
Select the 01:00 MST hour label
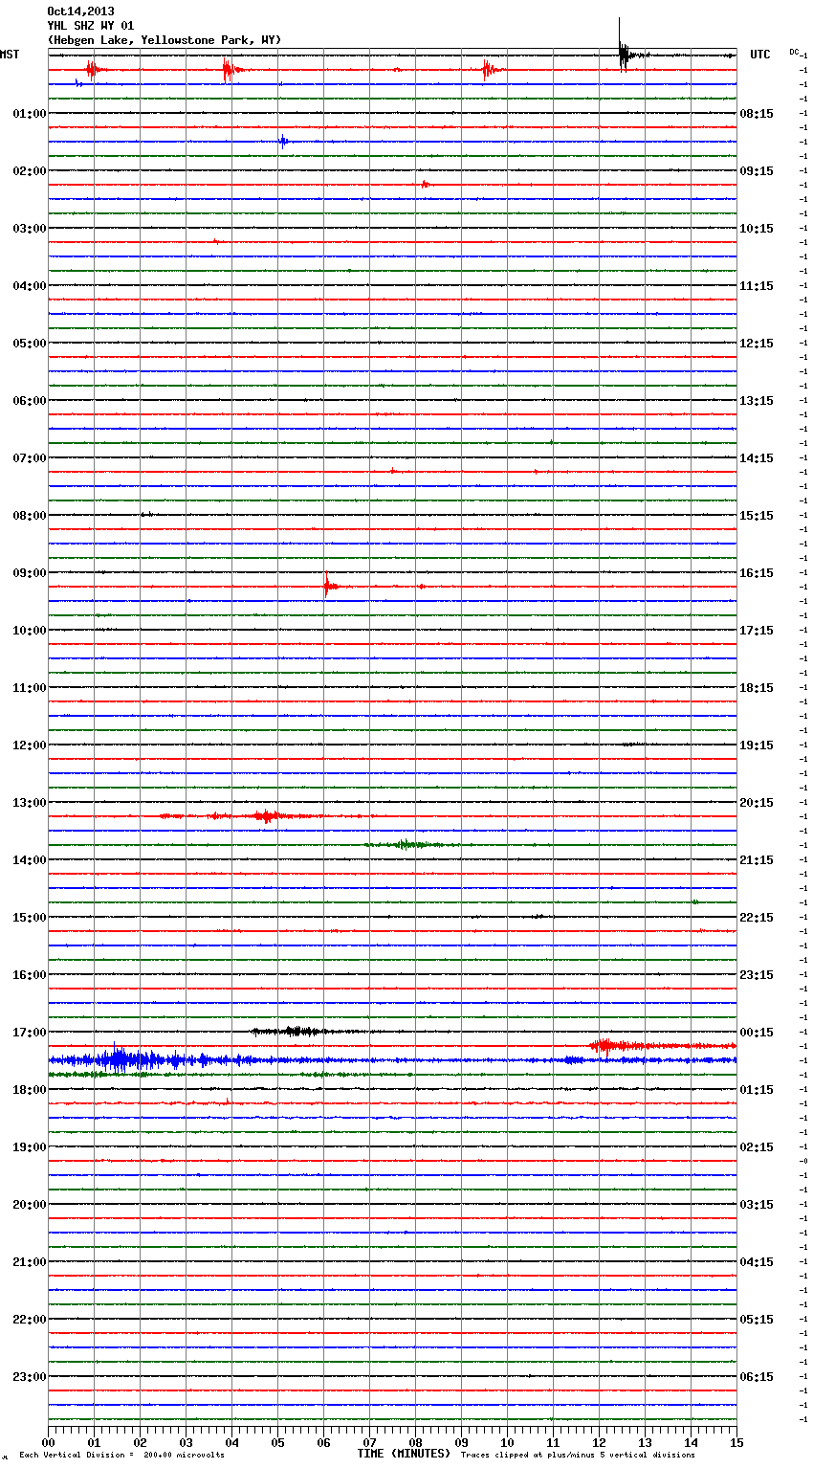30,113
